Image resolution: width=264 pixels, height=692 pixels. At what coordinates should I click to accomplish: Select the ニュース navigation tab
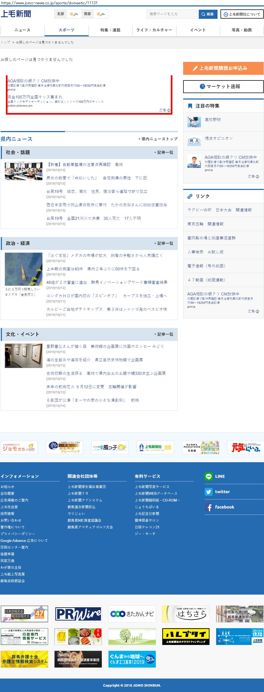pos(22,30)
